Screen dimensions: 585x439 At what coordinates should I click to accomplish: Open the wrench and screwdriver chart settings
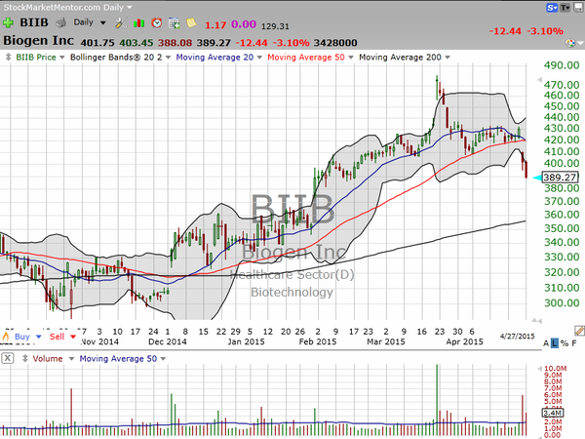[x=121, y=23]
